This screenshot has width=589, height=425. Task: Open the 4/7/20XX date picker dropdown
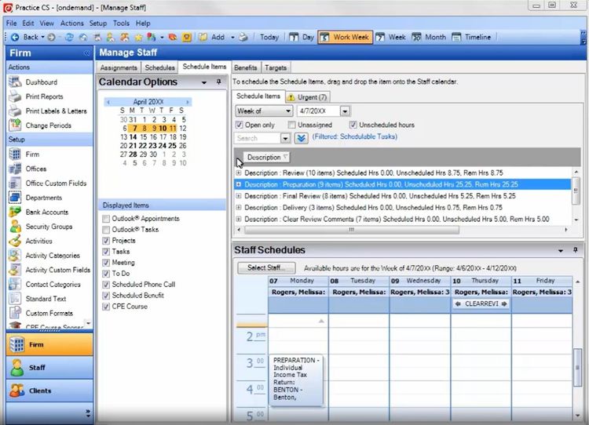coord(345,111)
